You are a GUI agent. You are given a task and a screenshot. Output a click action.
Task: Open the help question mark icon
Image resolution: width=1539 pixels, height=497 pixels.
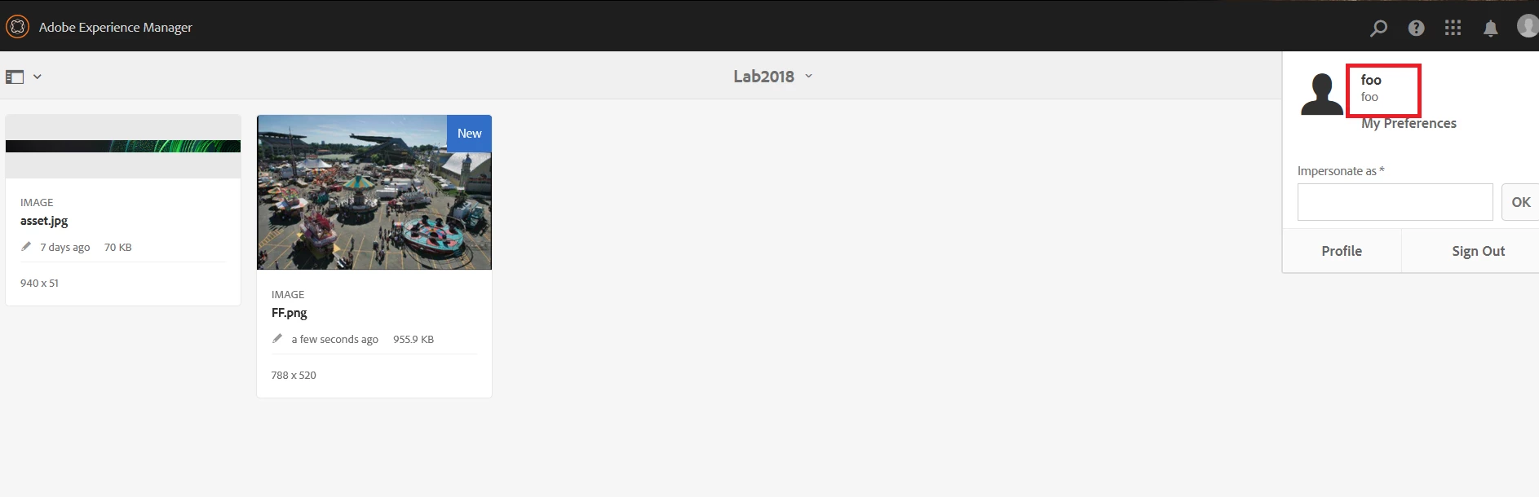pos(1417,28)
